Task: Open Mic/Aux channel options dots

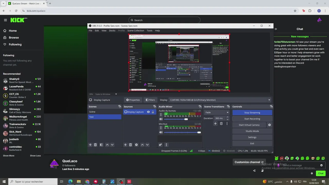Action: click(161, 128)
